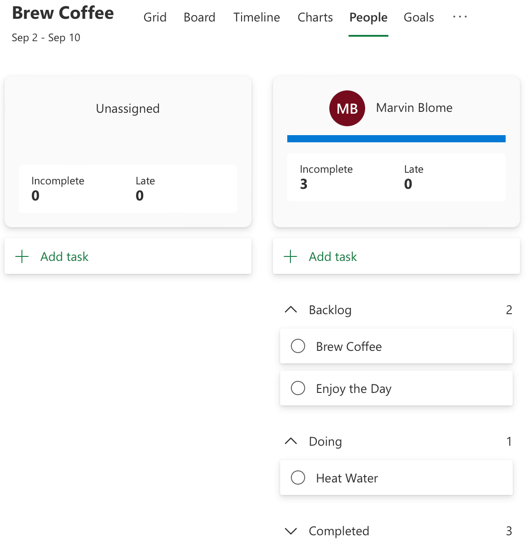The height and width of the screenshot is (550, 528).
Task: Go to the Timeline tab
Action: click(x=256, y=17)
